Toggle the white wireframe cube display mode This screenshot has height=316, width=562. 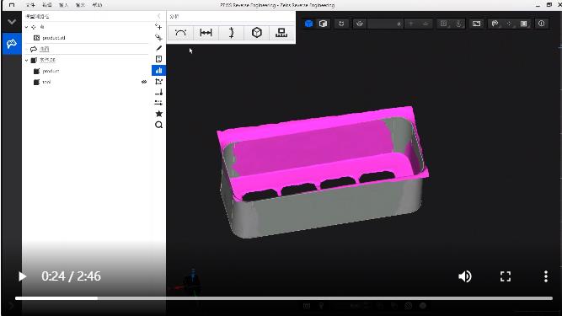pos(323,24)
